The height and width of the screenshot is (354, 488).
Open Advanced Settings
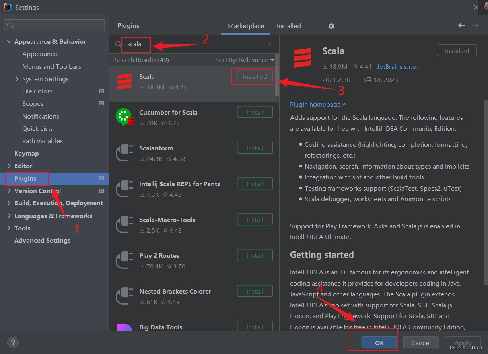[x=42, y=241]
